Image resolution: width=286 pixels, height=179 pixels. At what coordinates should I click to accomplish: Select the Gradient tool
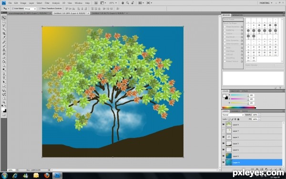(4, 62)
